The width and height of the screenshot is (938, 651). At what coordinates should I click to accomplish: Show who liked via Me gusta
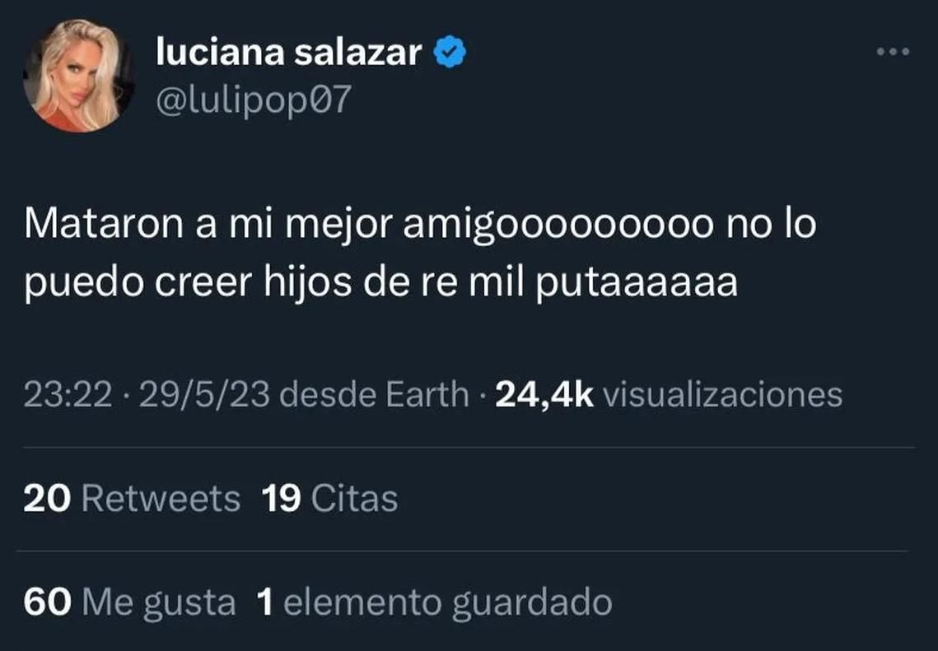pos(159,603)
